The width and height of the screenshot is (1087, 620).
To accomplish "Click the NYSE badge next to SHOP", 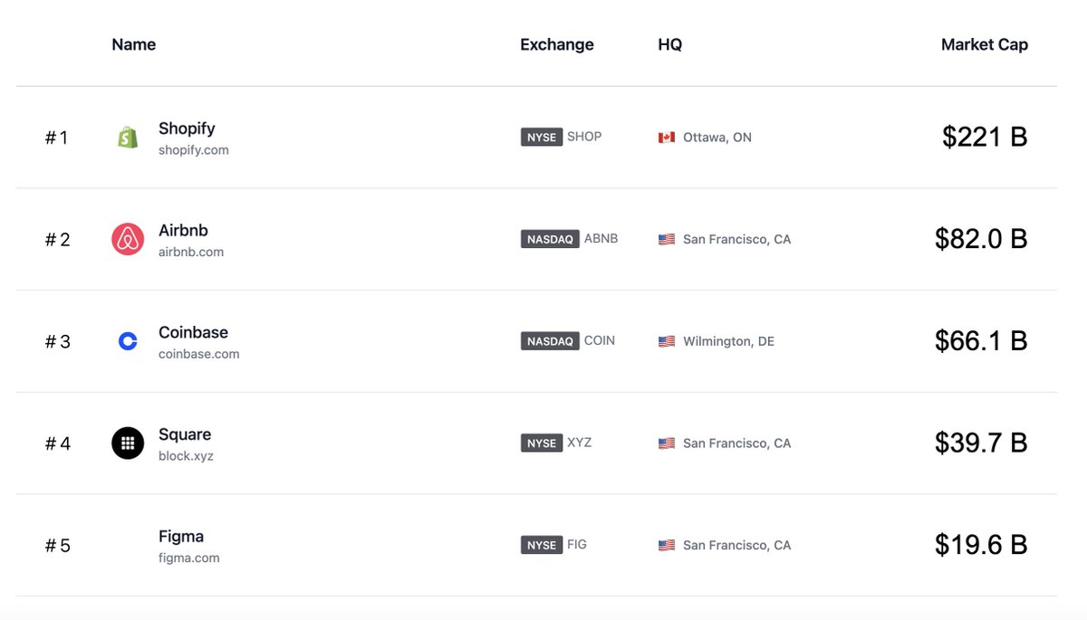I will pyautogui.click(x=542, y=138).
